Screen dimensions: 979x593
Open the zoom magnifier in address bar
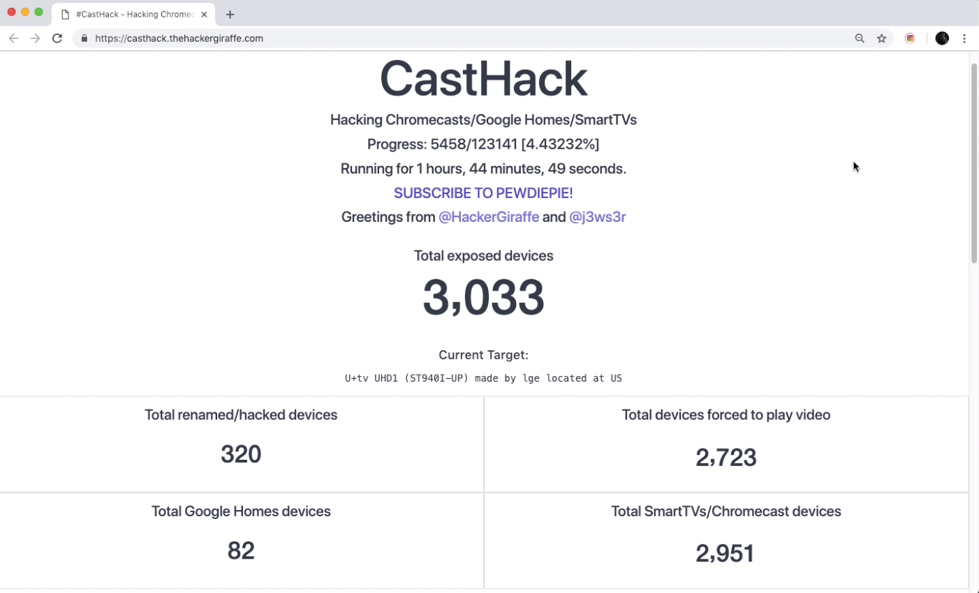[860, 38]
